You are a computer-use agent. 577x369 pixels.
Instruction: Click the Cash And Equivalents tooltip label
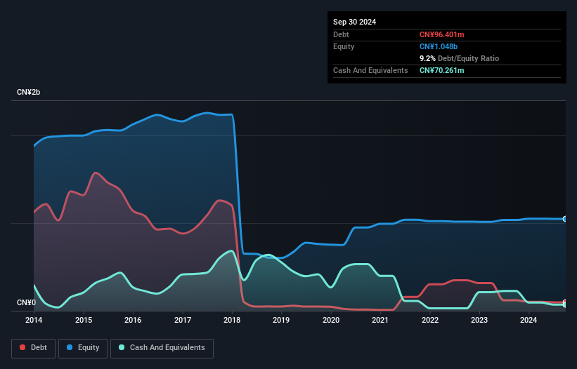click(370, 70)
